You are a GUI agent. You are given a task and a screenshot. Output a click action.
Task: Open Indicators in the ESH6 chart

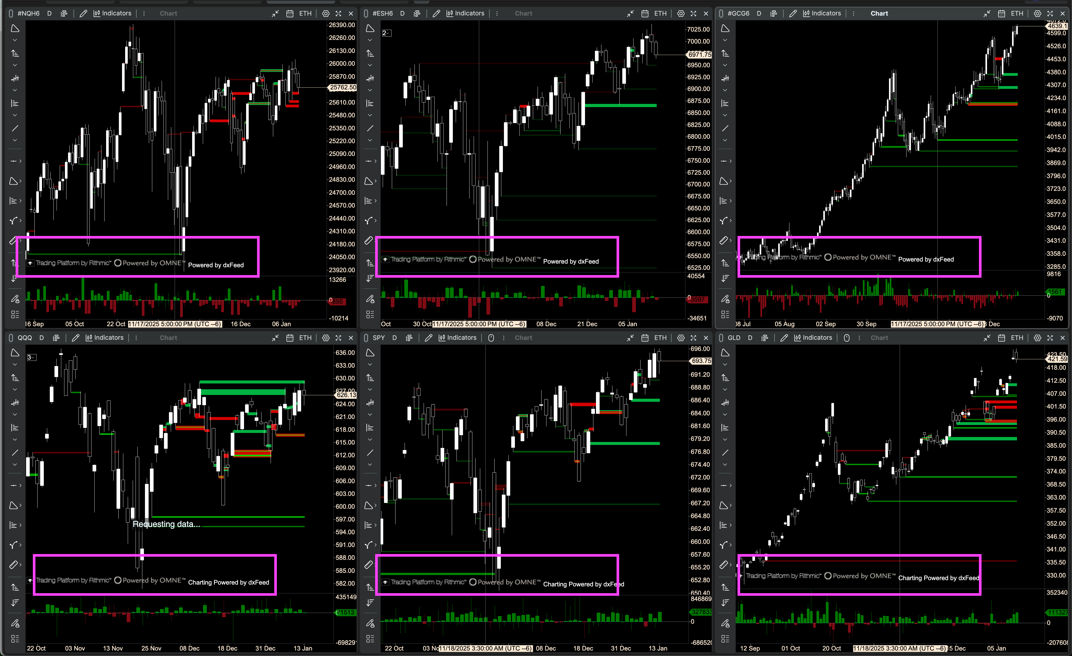(x=465, y=14)
